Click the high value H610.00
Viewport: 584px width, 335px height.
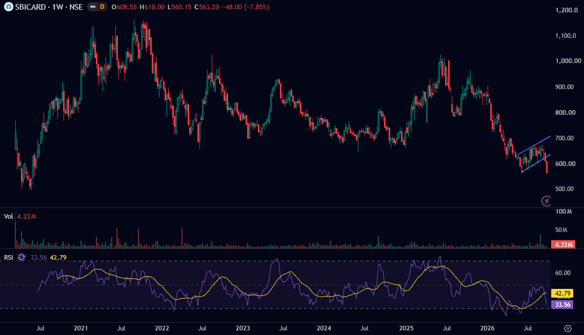[152, 7]
